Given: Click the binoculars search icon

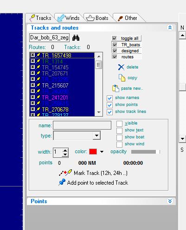Looking at the screenshot, I should pyautogui.click(x=76, y=38).
